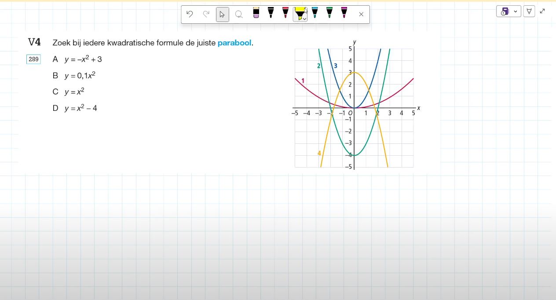Click the blue word parabool
The width and height of the screenshot is (556, 300).
click(234, 43)
